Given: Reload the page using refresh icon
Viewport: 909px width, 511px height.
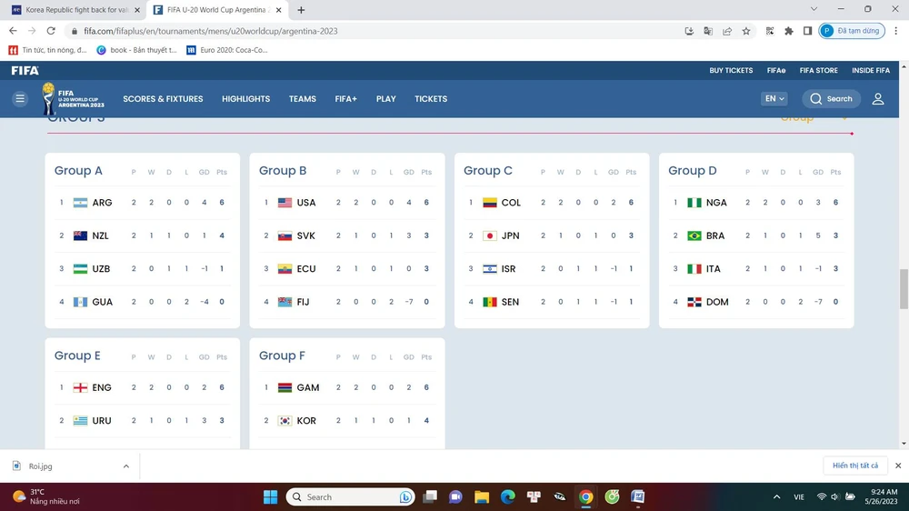Looking at the screenshot, I should [51, 31].
